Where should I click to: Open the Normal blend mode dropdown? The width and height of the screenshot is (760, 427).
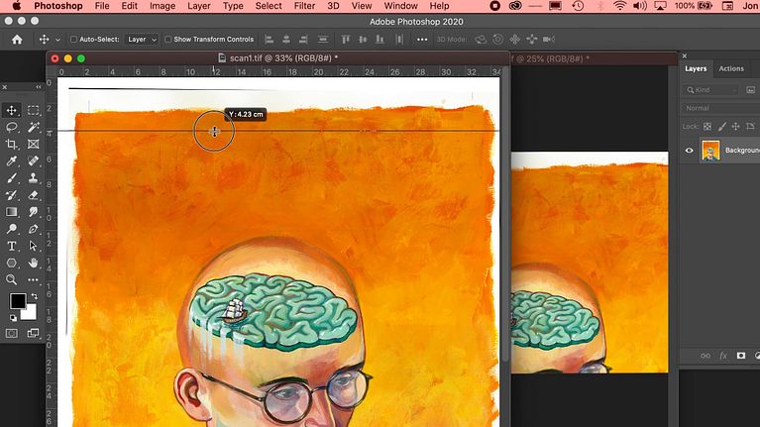pyautogui.click(x=718, y=108)
